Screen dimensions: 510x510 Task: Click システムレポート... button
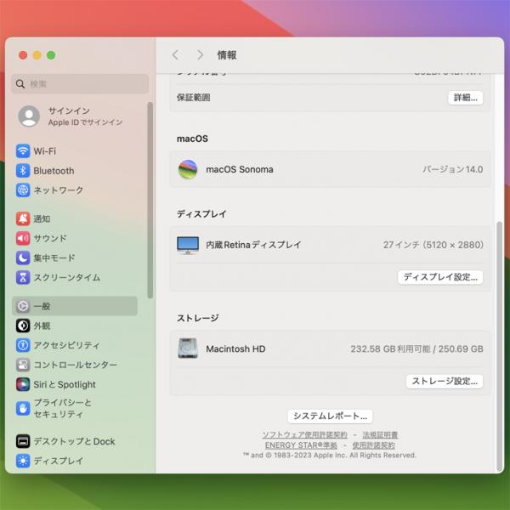(x=330, y=416)
